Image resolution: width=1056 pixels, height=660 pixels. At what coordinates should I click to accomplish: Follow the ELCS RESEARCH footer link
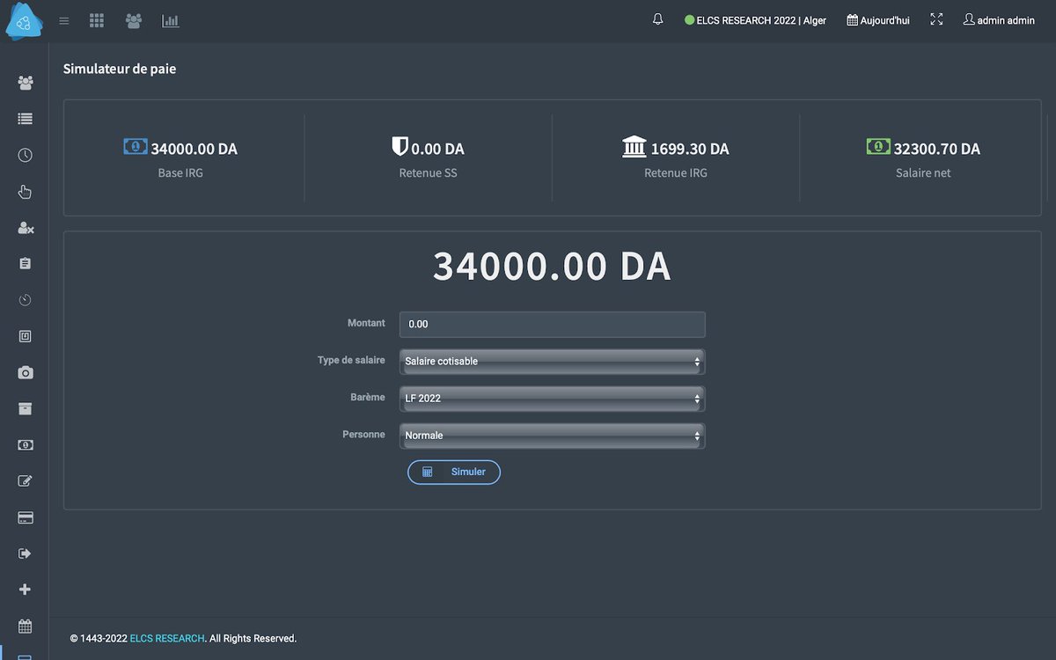167,638
